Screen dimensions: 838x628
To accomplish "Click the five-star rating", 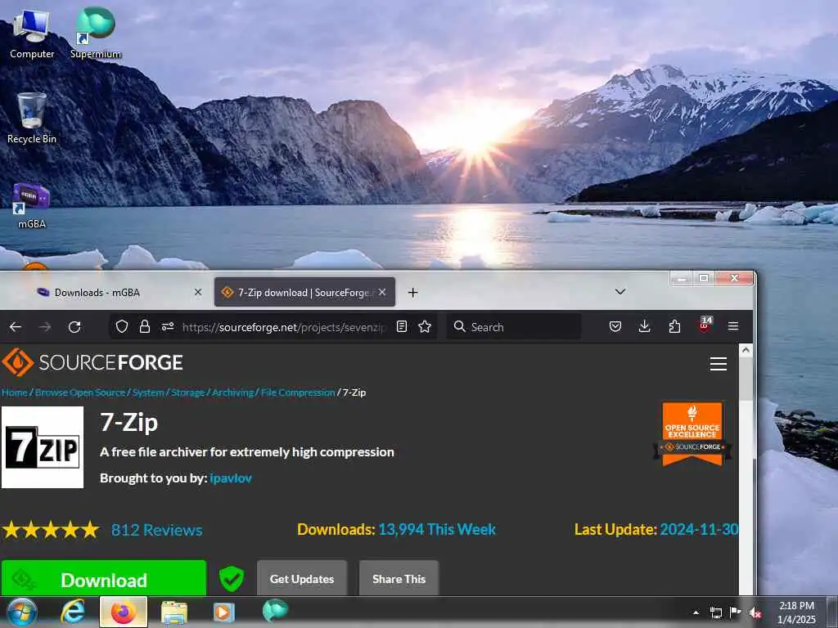I will pos(51,530).
